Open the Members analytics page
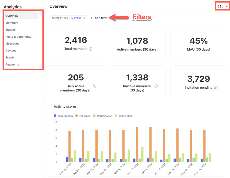Screen dimensions: 230x178 click(12, 23)
